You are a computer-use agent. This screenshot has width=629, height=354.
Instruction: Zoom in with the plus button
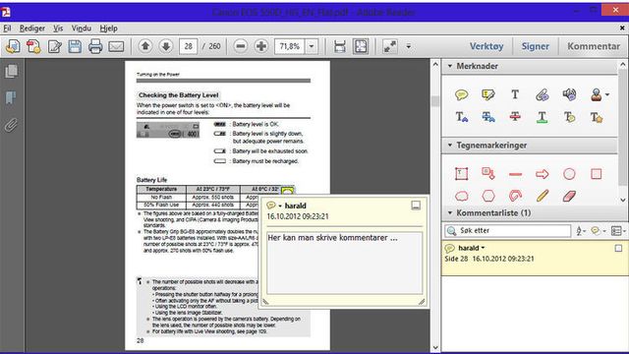[261, 46]
